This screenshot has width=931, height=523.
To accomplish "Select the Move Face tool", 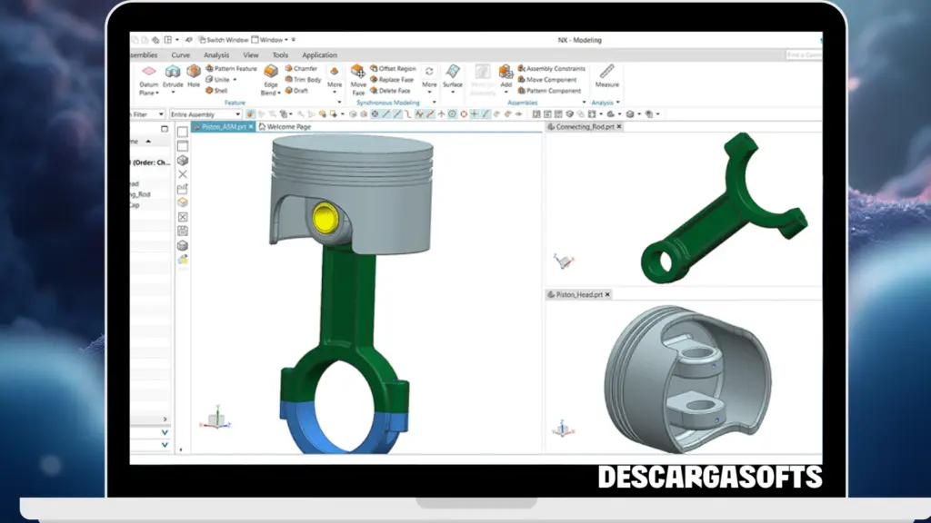I will [357, 80].
